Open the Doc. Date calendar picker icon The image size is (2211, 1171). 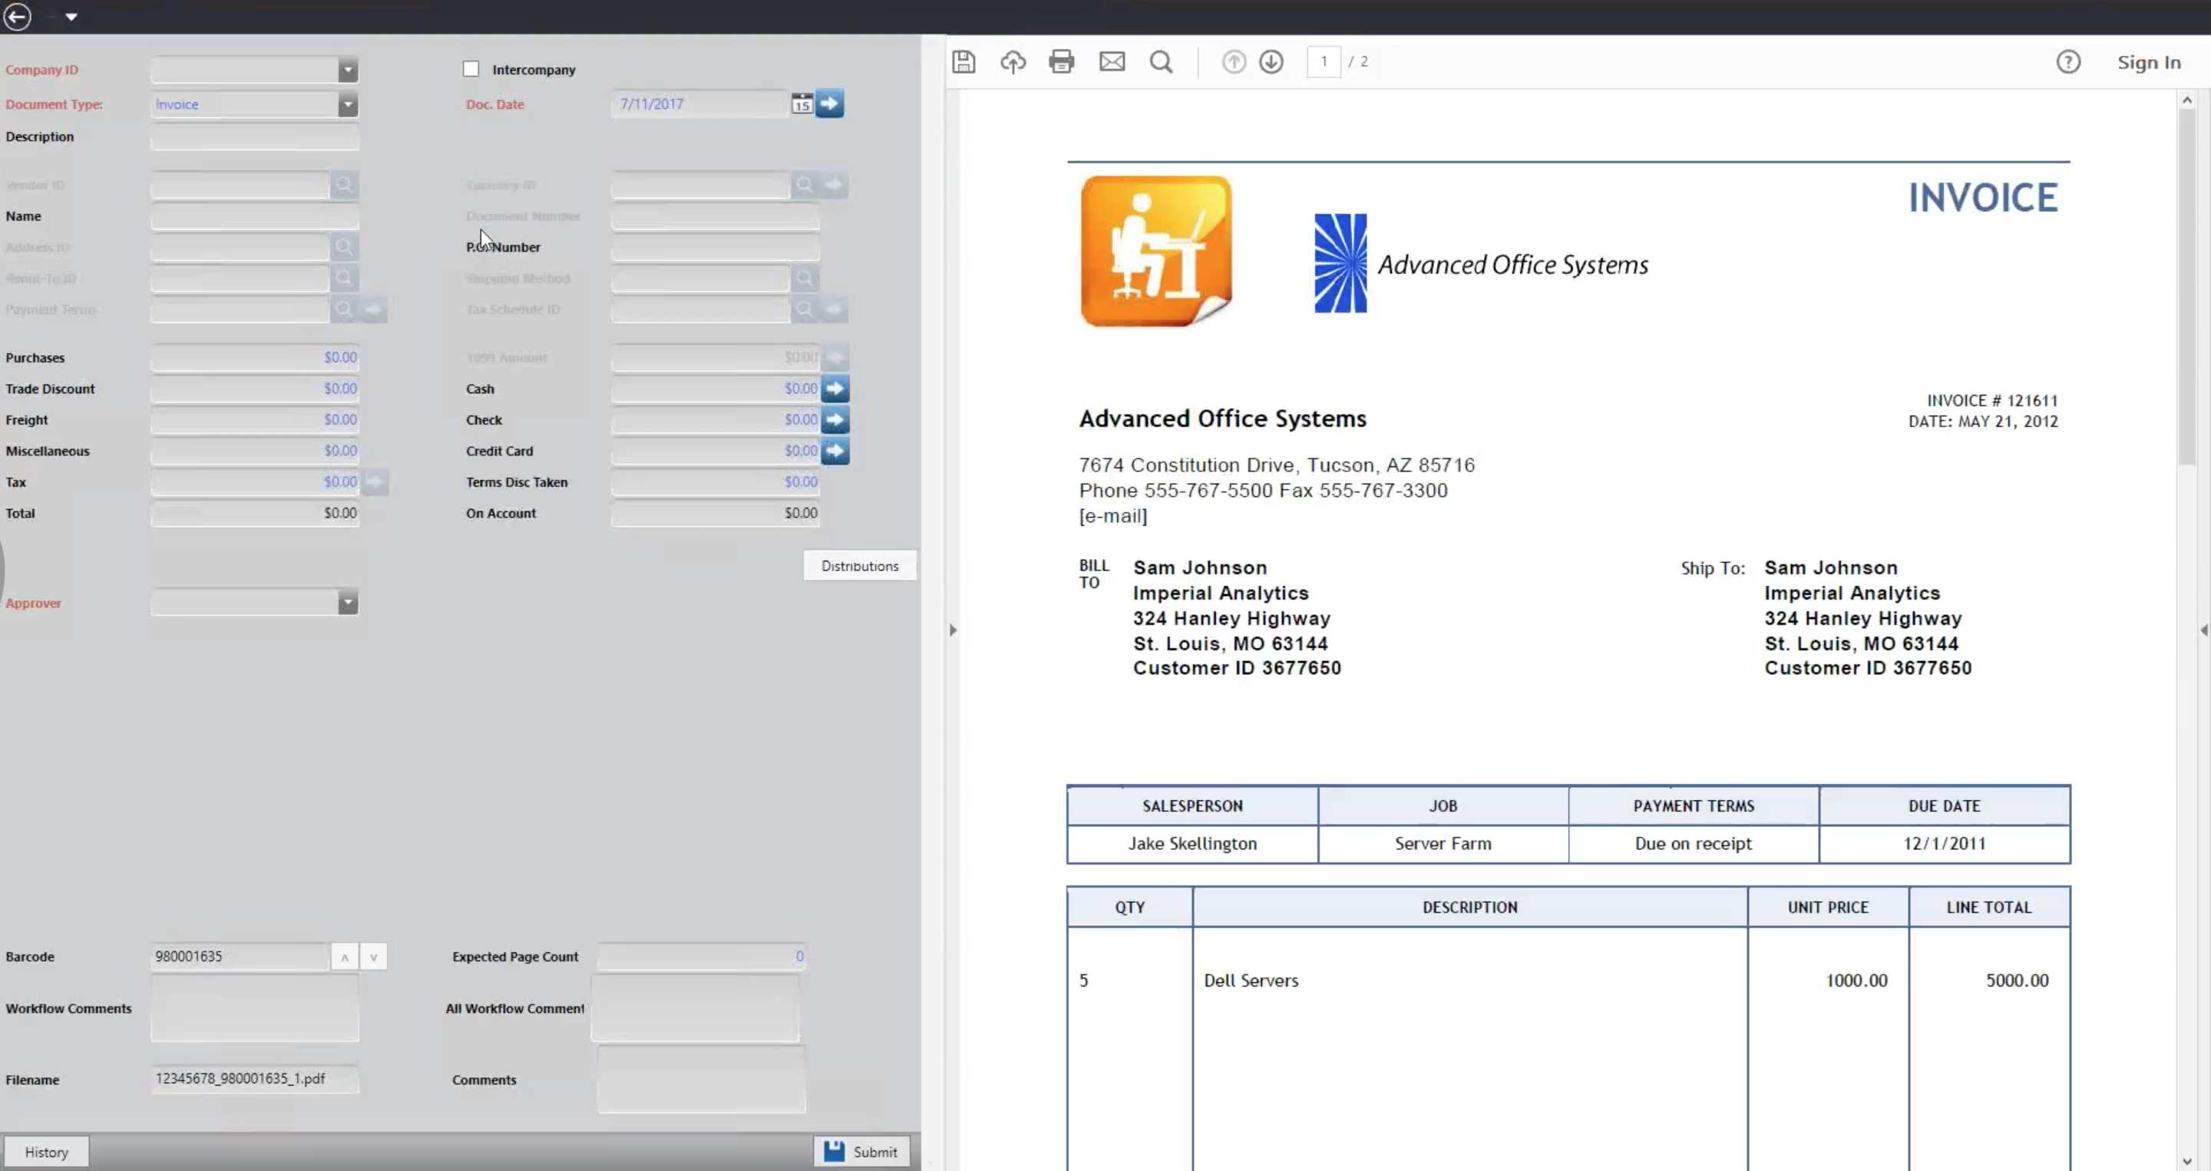pos(801,104)
